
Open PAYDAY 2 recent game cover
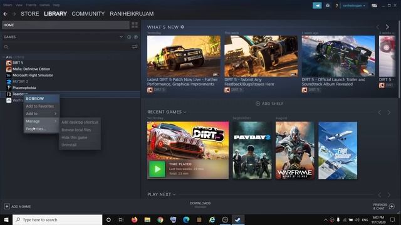[252, 151]
